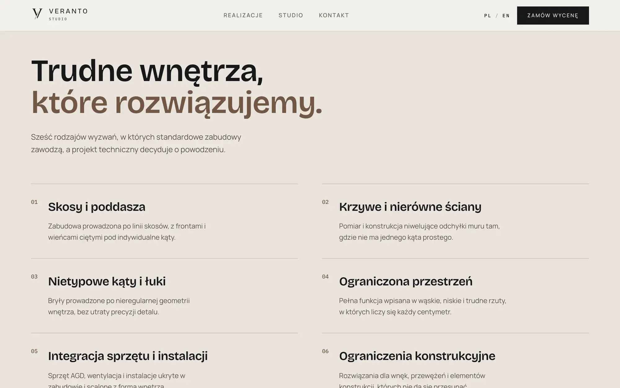
Task: Click the Bryły prowadzone po nieregularnej description
Action: tap(119, 306)
